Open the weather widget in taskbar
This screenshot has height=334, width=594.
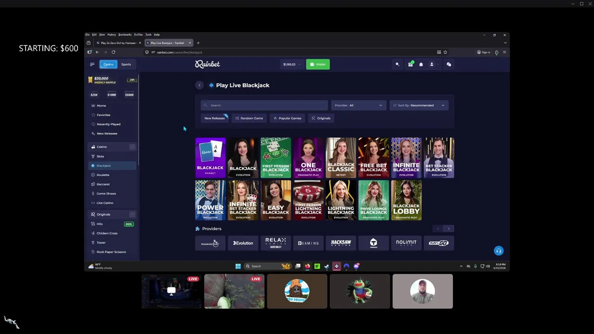101,266
